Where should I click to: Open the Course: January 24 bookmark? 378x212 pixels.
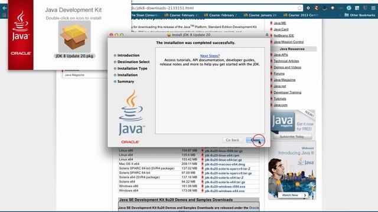pos(260,15)
